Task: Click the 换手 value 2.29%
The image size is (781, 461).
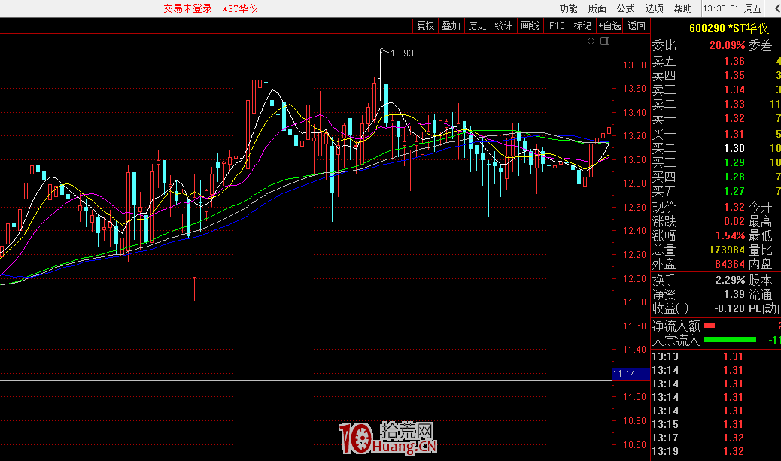Action: point(730,280)
